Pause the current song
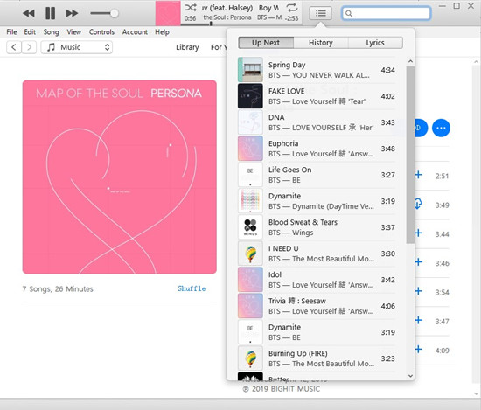481x410 pixels. click(51, 13)
